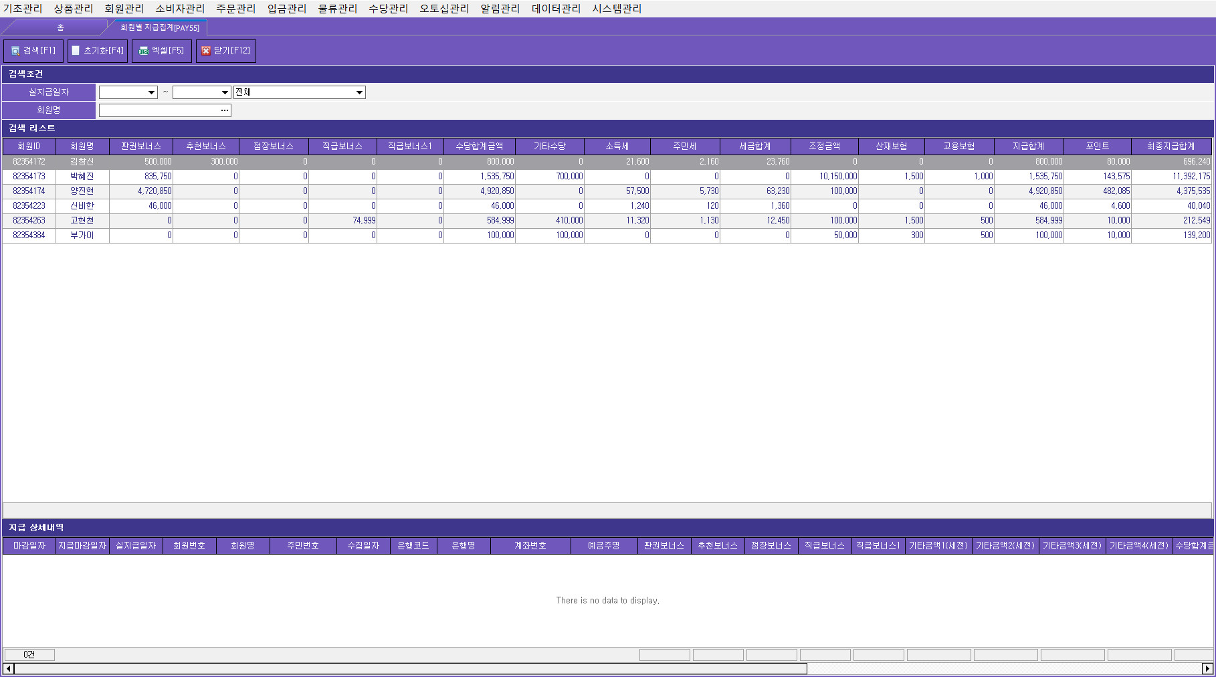Open the 오토십관리 menu
The image size is (1216, 677).
pyautogui.click(x=444, y=9)
